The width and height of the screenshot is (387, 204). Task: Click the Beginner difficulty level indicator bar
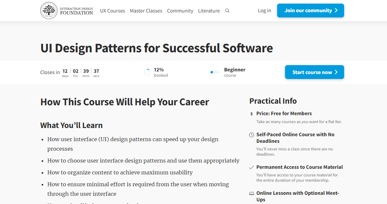click(214, 72)
